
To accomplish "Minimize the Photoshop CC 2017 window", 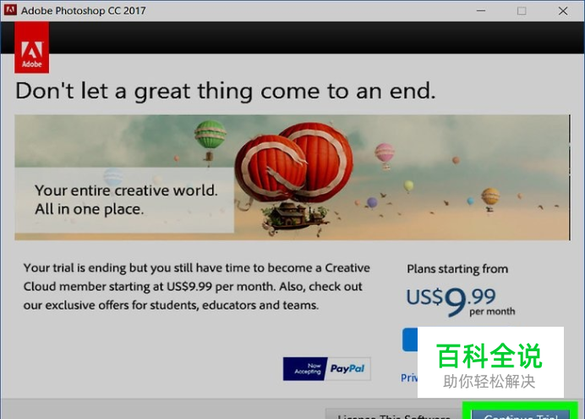I will tap(481, 10).
